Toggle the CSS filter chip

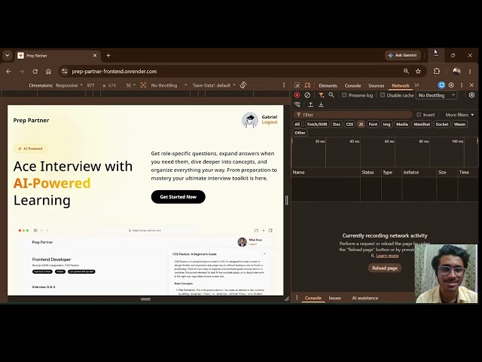pyautogui.click(x=349, y=124)
